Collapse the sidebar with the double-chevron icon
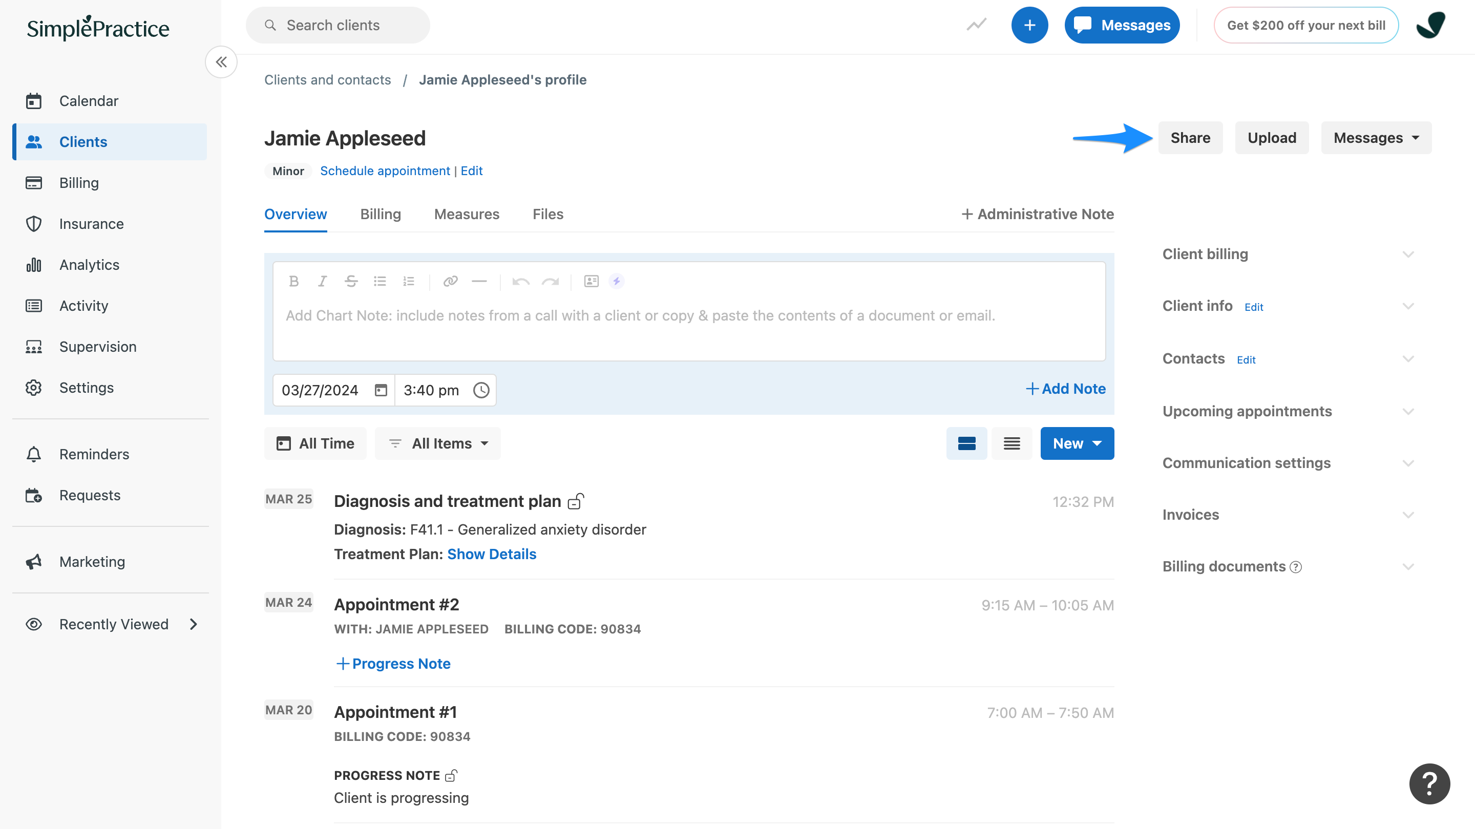The height and width of the screenshot is (829, 1475). click(x=222, y=62)
